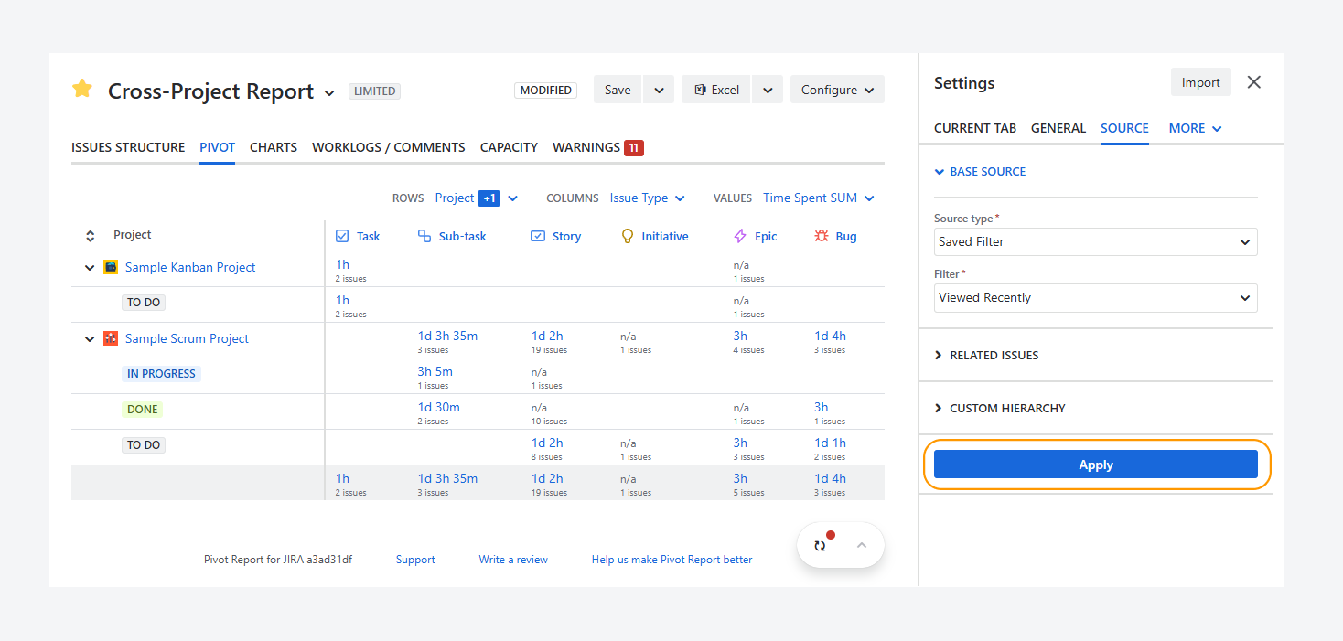Switch to the Issues Structure tab

tap(128, 147)
